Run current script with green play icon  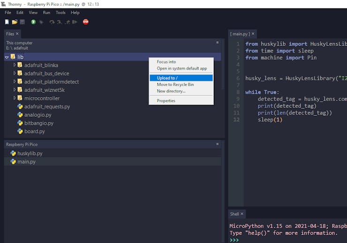point(33,22)
